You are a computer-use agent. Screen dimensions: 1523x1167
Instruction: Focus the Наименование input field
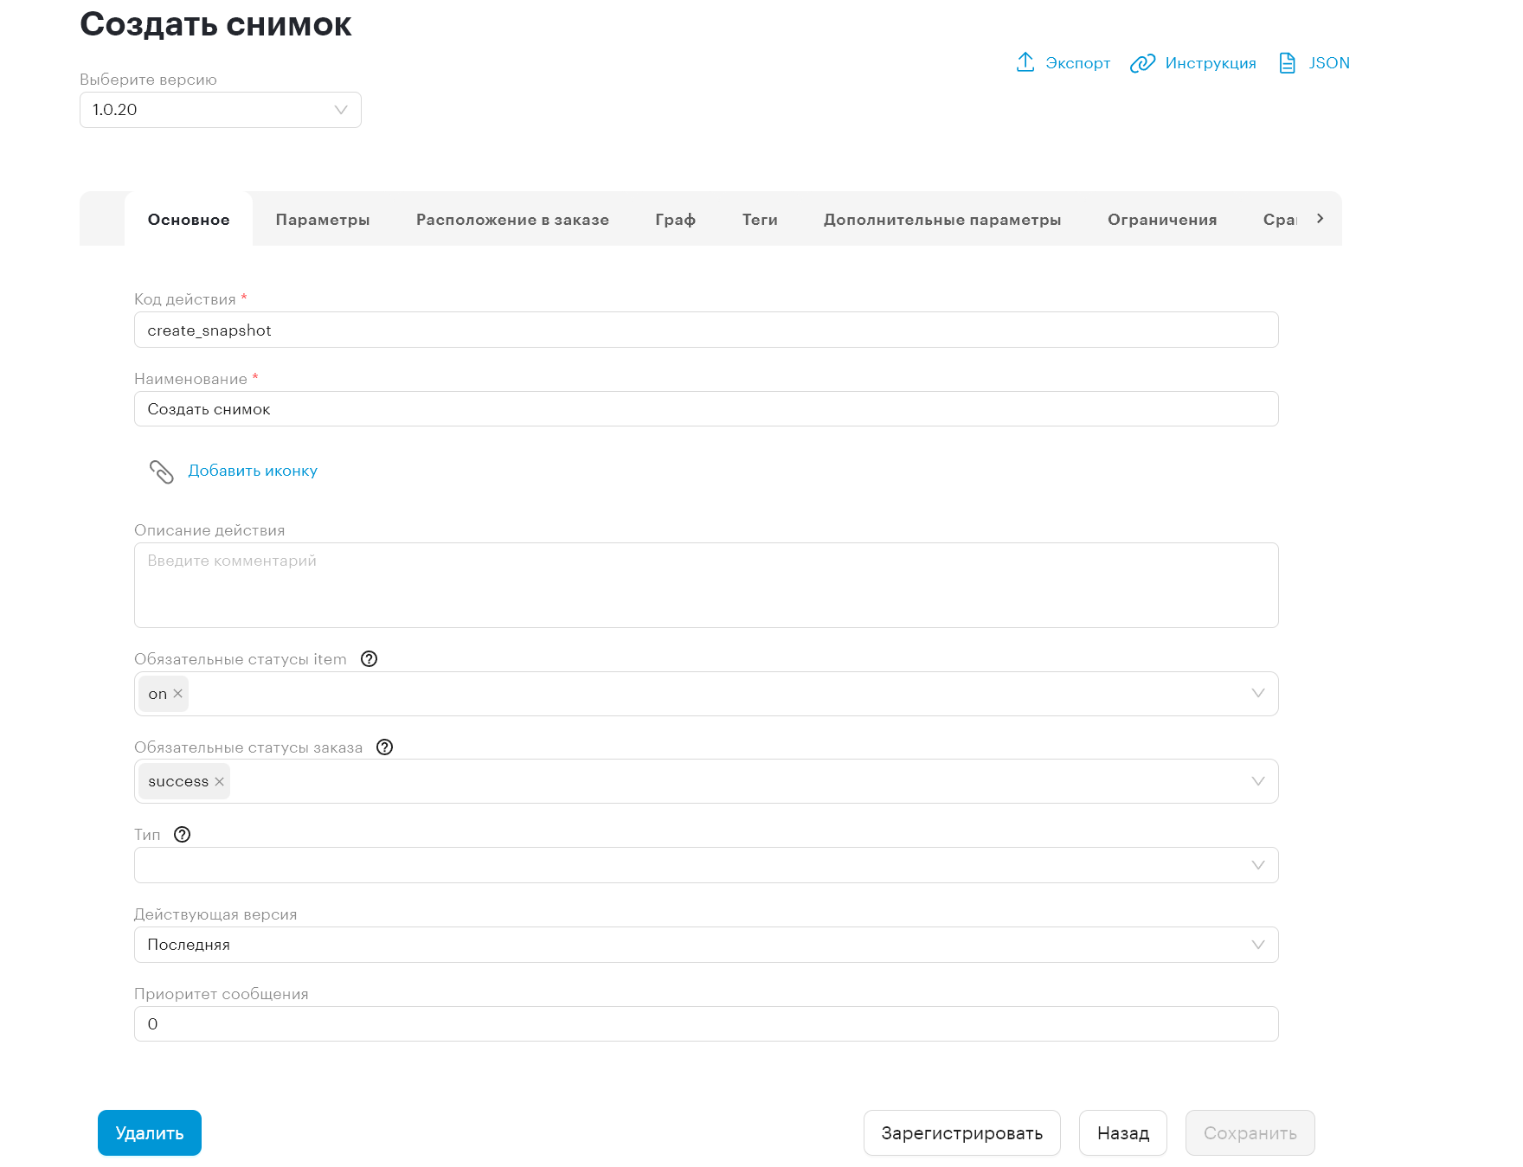tap(706, 409)
